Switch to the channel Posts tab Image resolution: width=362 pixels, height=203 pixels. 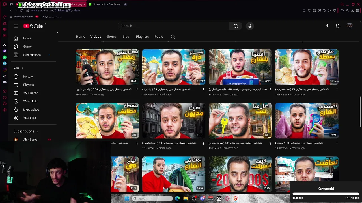pos(159,37)
